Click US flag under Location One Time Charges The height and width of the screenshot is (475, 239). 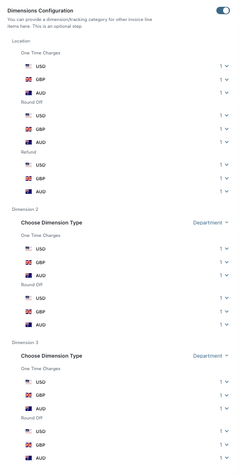29,66
